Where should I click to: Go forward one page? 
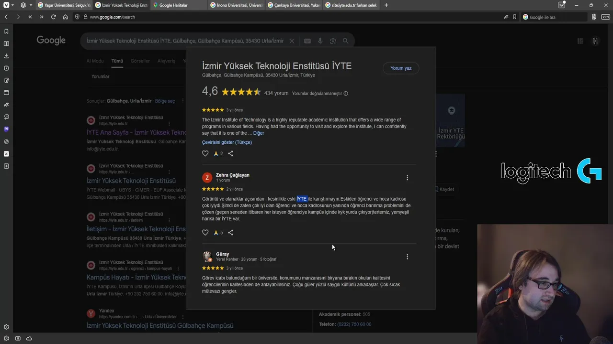(x=18, y=17)
